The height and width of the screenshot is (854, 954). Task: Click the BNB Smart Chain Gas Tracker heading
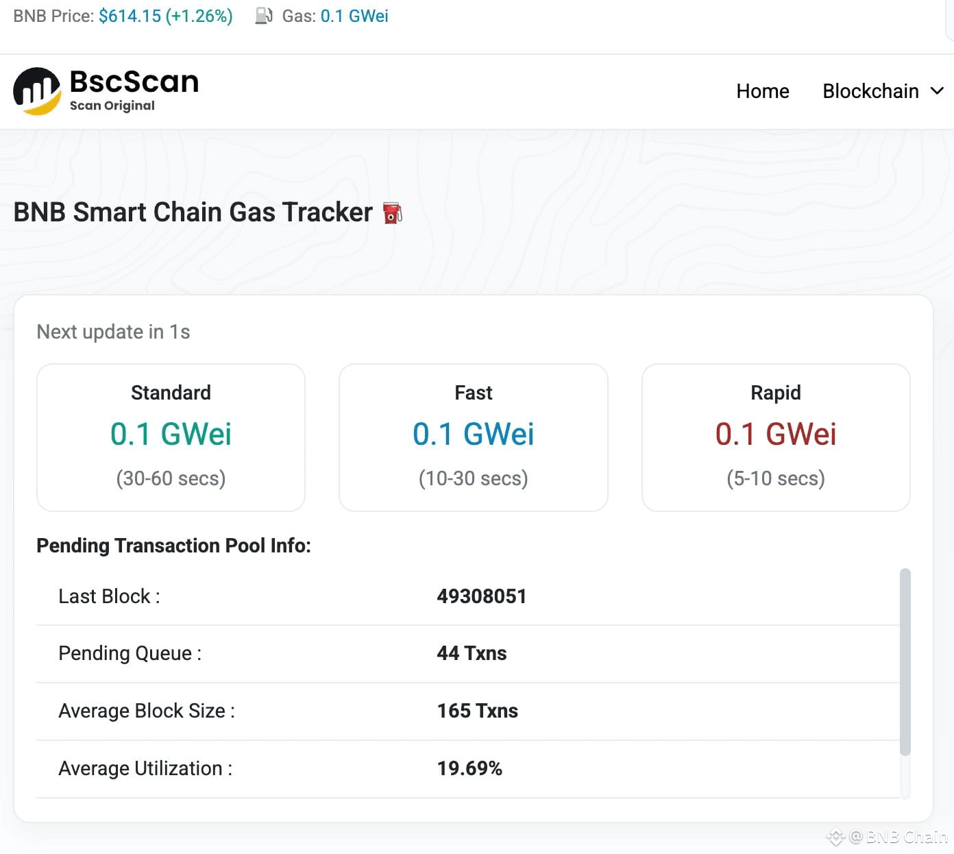(x=191, y=212)
